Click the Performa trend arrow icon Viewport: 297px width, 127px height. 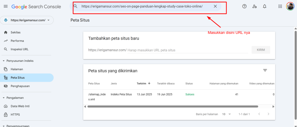click(x=6, y=41)
